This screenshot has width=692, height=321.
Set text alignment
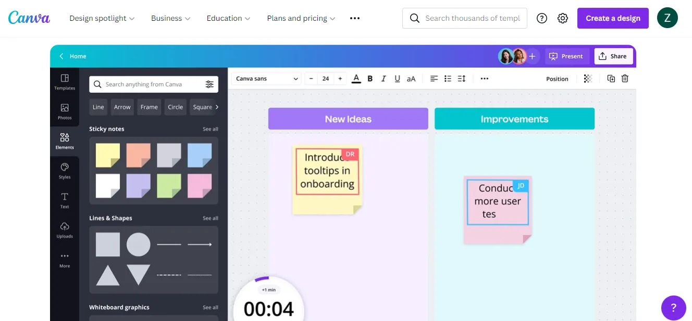pyautogui.click(x=434, y=79)
